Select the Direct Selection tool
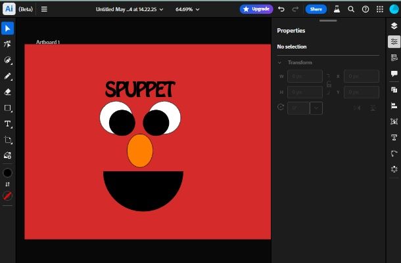Viewport: 401px width, 263px height. (8, 44)
